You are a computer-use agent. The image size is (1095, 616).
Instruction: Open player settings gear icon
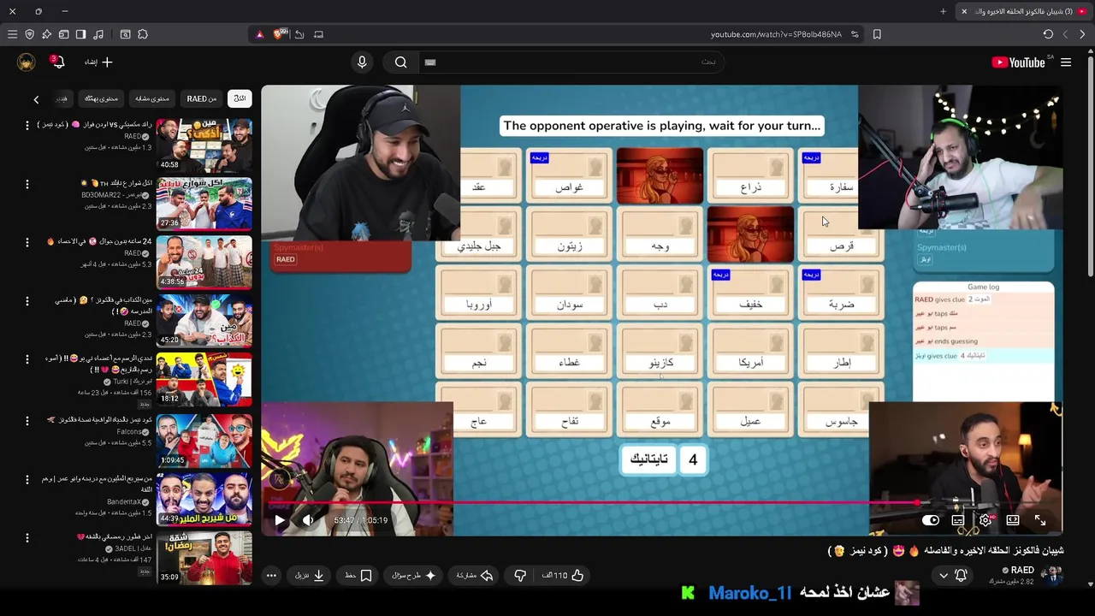pos(985,520)
